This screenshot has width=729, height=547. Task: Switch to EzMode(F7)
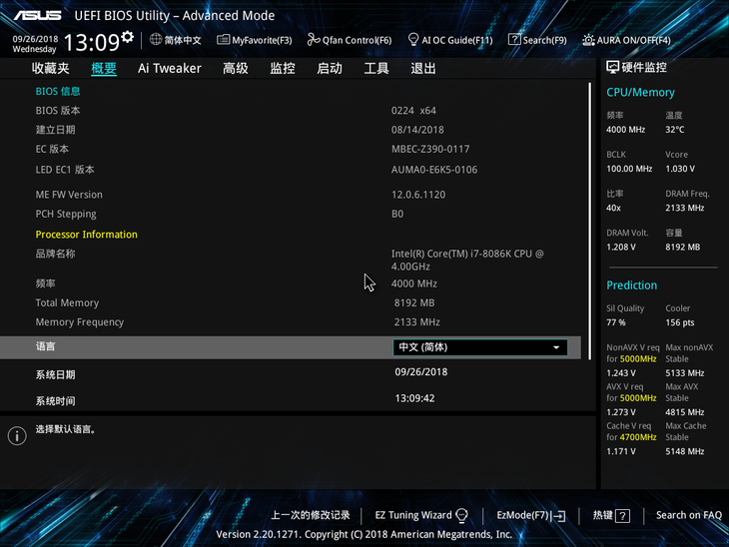click(x=531, y=515)
